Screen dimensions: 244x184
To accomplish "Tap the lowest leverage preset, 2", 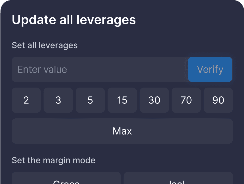I will coord(26,100).
